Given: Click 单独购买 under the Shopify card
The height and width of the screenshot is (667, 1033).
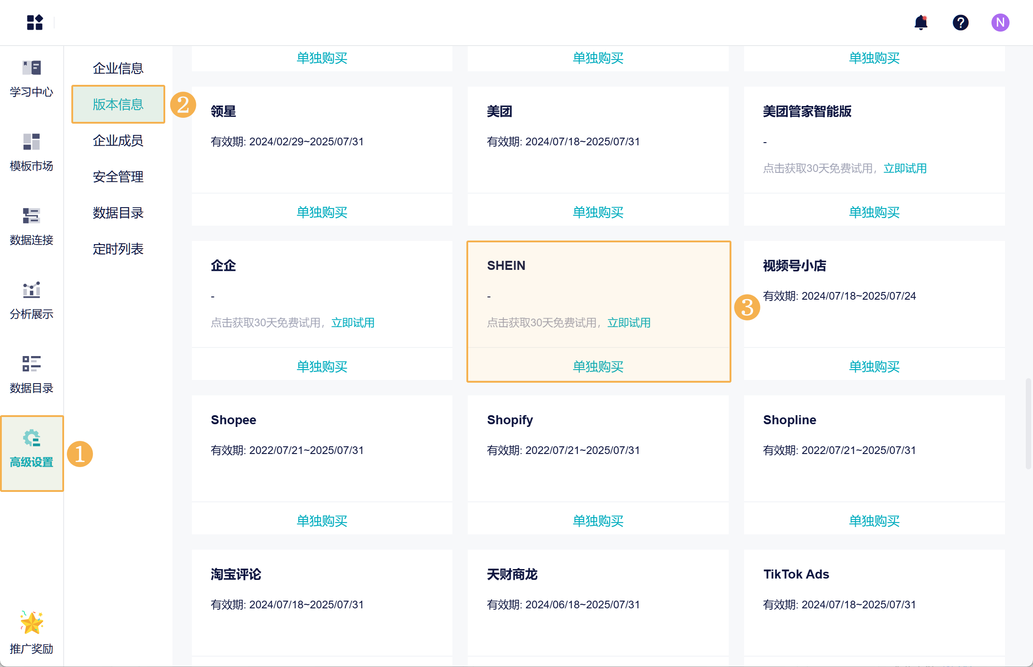Looking at the screenshot, I should tap(598, 521).
